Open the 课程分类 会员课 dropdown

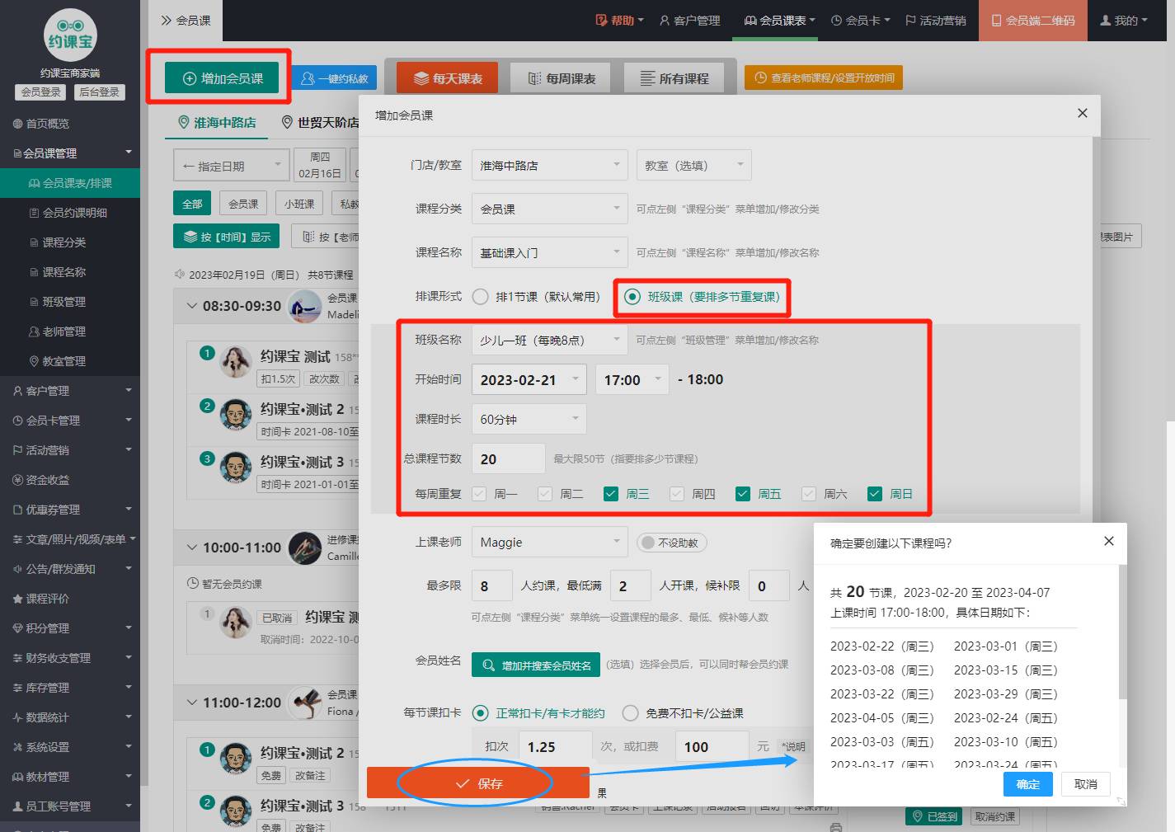tap(550, 209)
